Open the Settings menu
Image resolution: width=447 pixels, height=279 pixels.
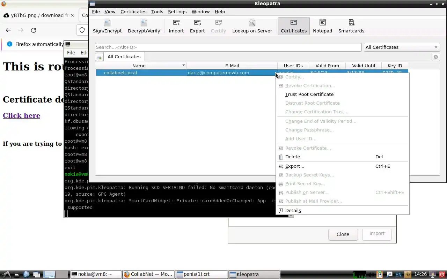[x=177, y=12]
